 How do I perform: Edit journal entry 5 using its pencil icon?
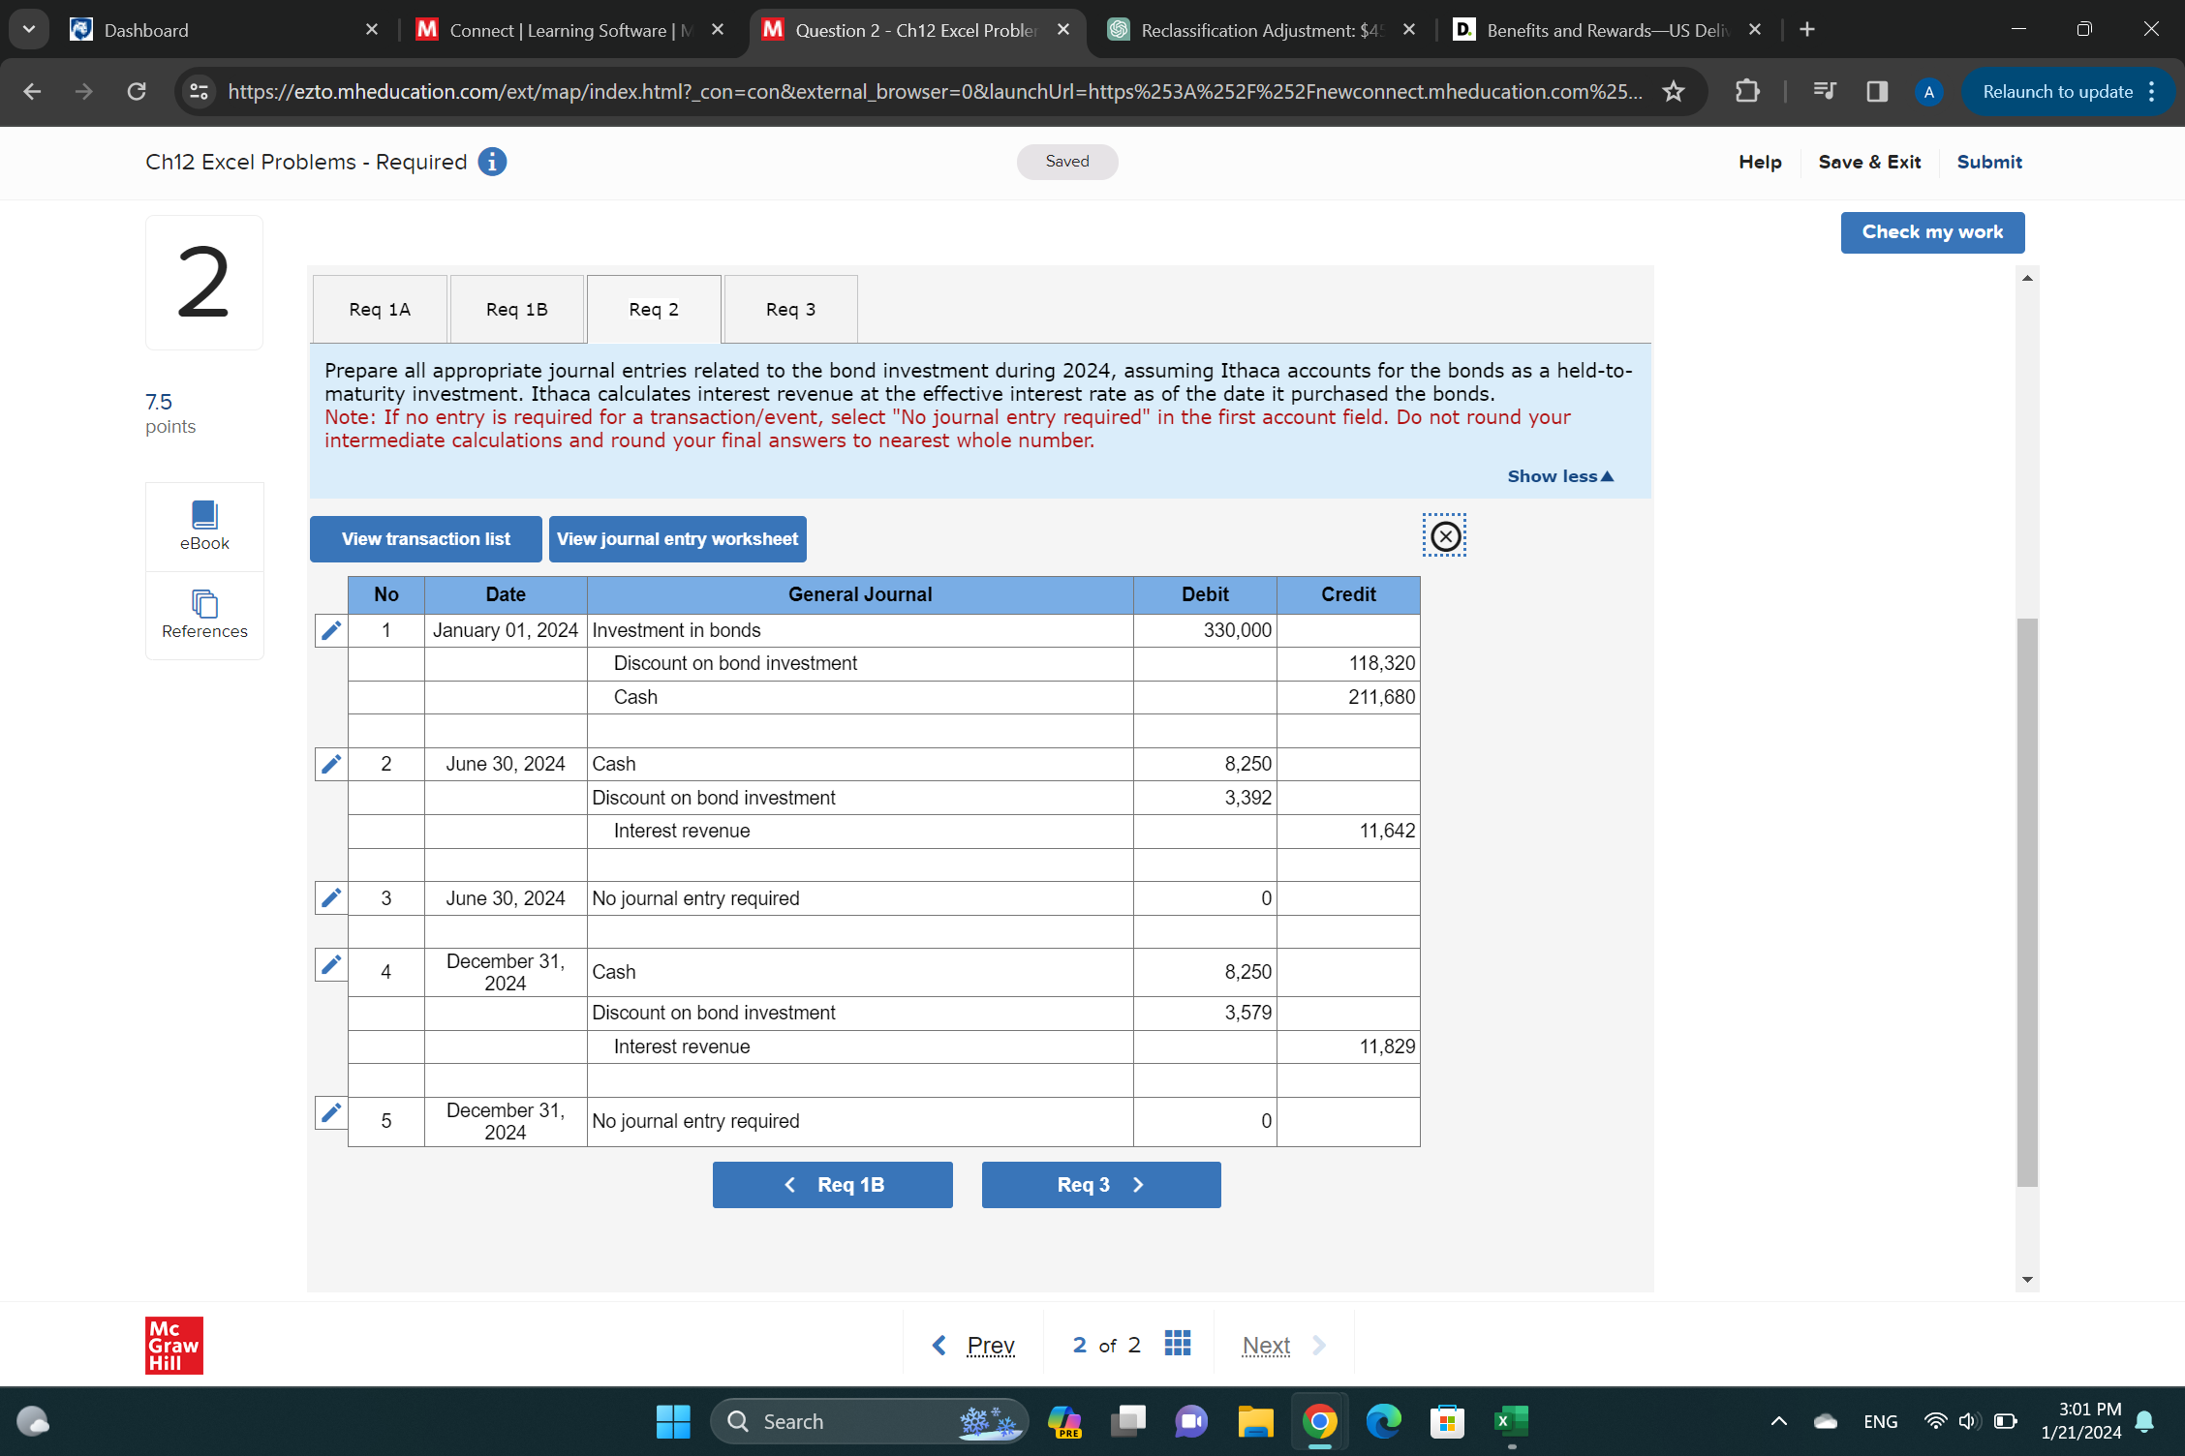[330, 1113]
